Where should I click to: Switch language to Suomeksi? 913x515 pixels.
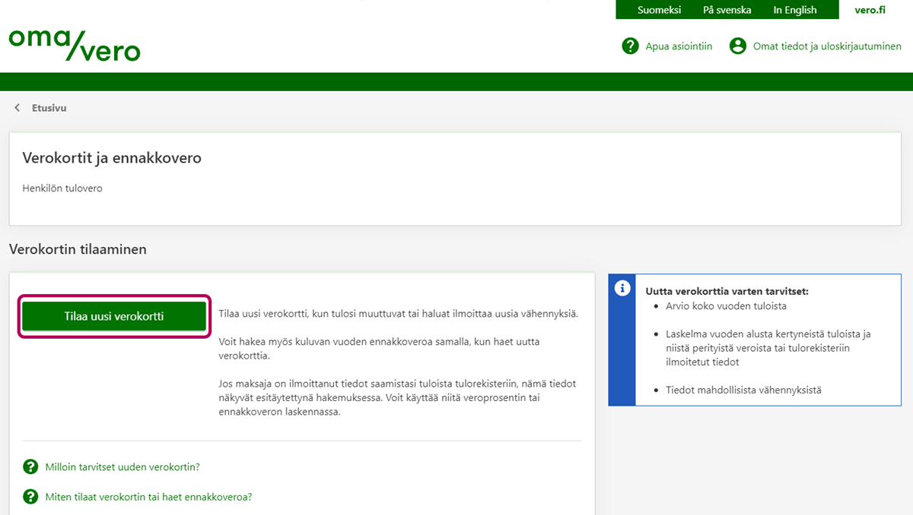(659, 10)
